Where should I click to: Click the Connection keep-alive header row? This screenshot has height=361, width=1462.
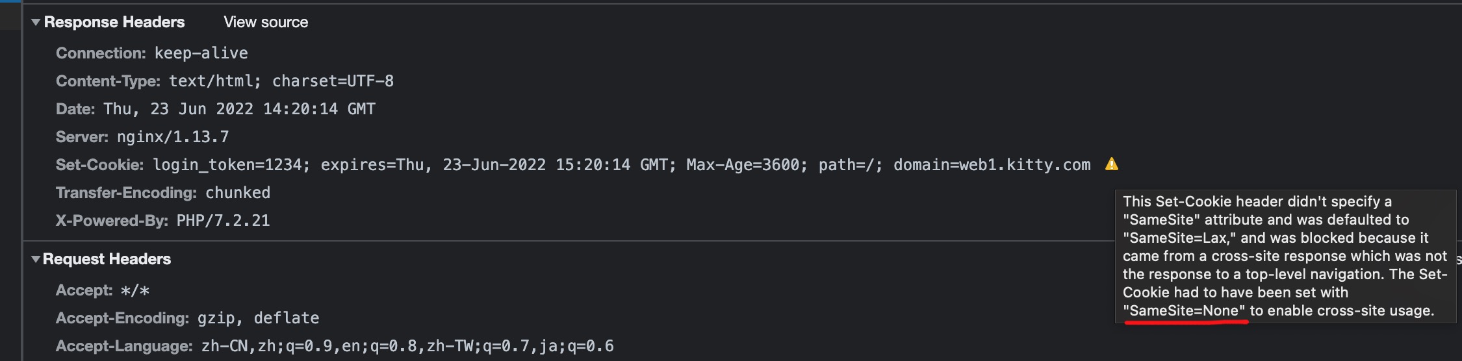click(152, 53)
